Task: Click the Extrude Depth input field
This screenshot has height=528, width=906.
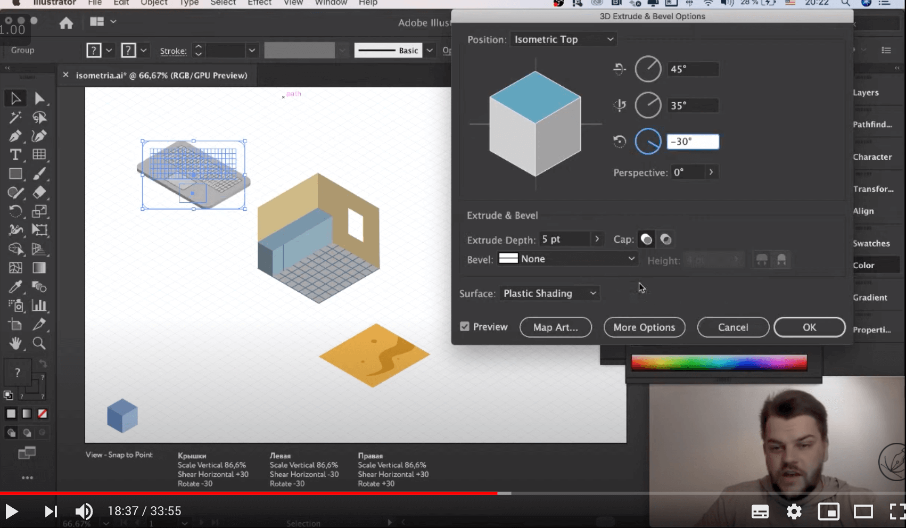Action: pos(564,240)
